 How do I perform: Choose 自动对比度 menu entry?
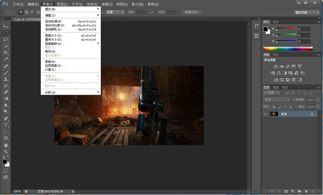click(x=71, y=25)
